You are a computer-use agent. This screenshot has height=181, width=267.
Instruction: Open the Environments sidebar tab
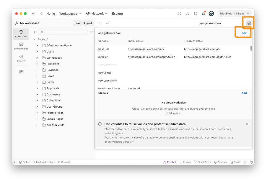click(21, 46)
